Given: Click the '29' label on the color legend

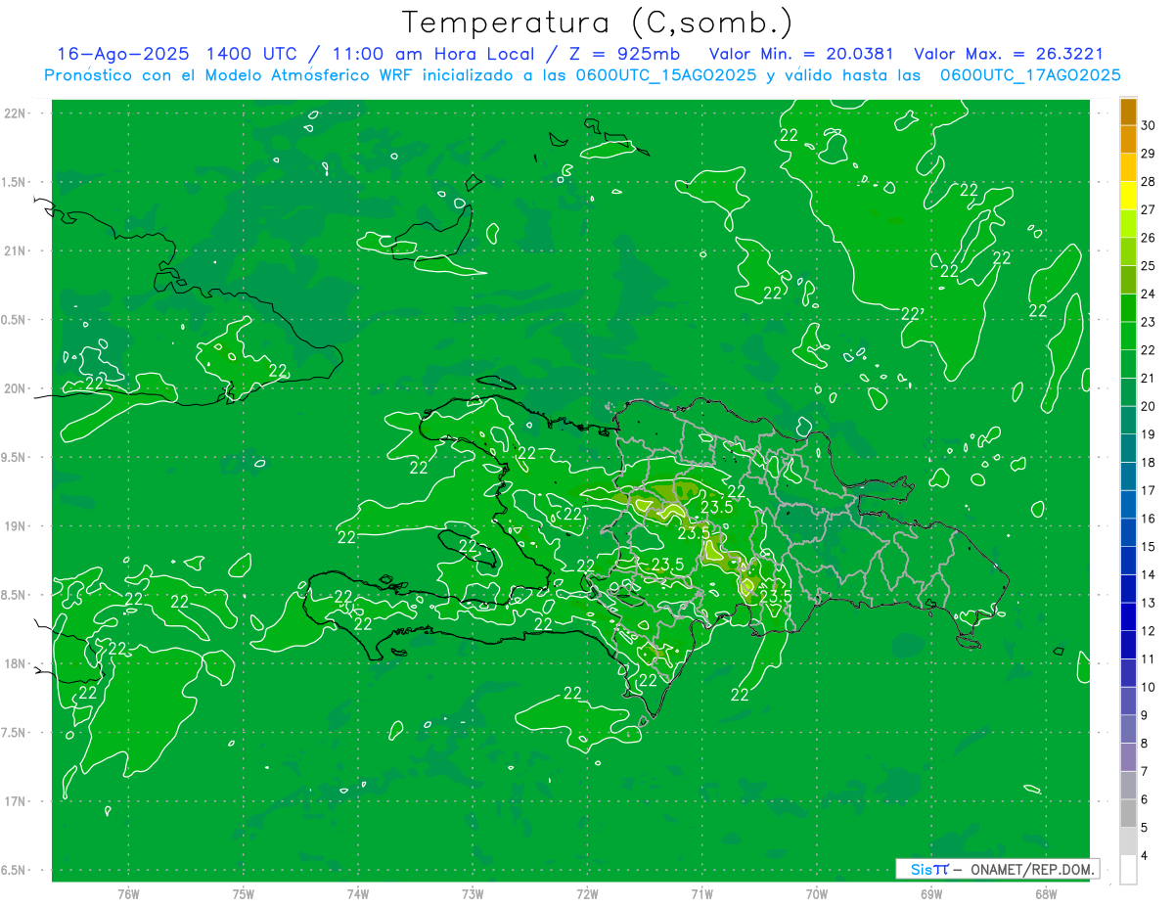Looking at the screenshot, I should (1149, 154).
